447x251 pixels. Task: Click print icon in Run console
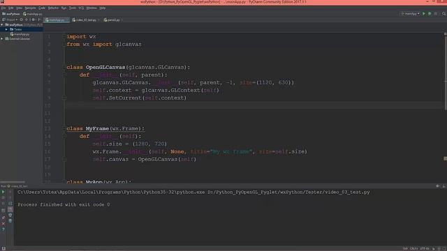pyautogui.click(x=10, y=215)
